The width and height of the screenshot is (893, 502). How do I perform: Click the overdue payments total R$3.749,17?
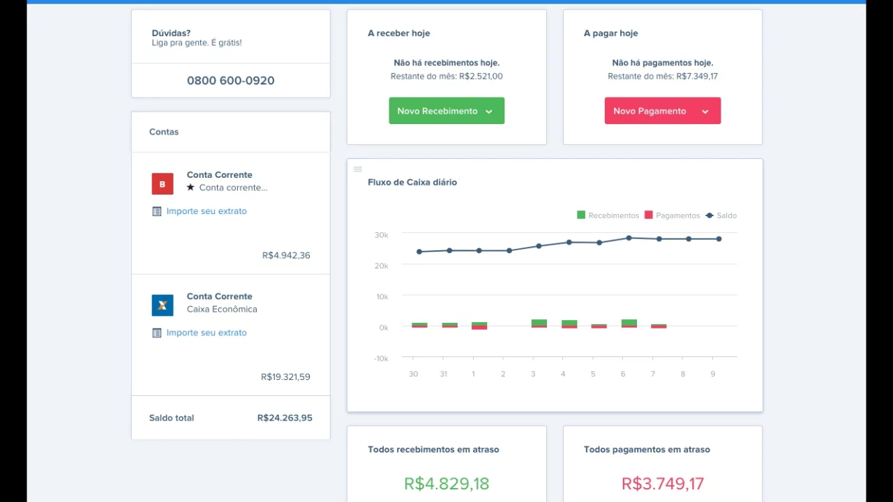[663, 483]
